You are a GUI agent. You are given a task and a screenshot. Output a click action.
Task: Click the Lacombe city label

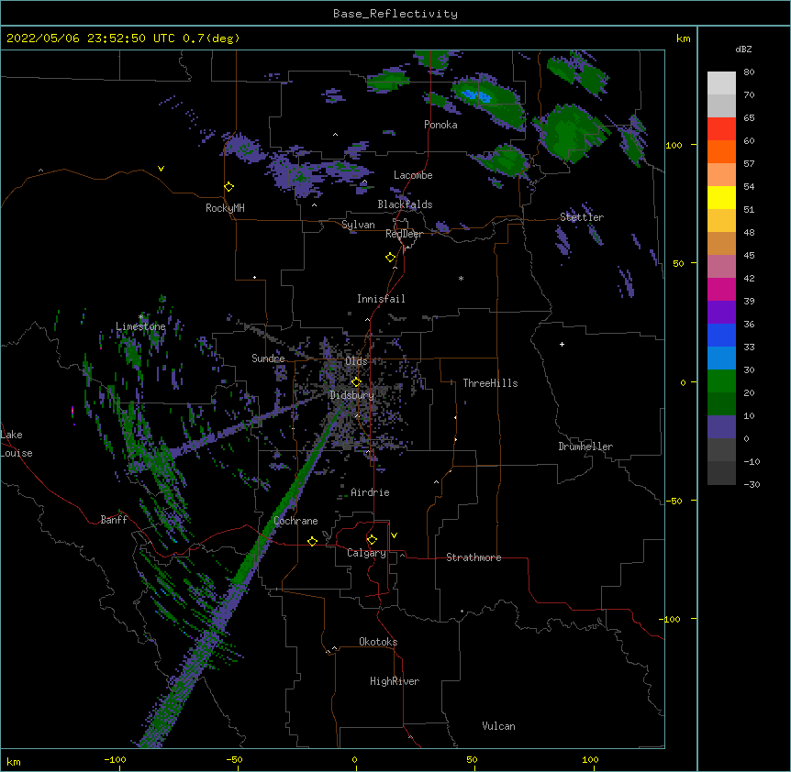413,175
